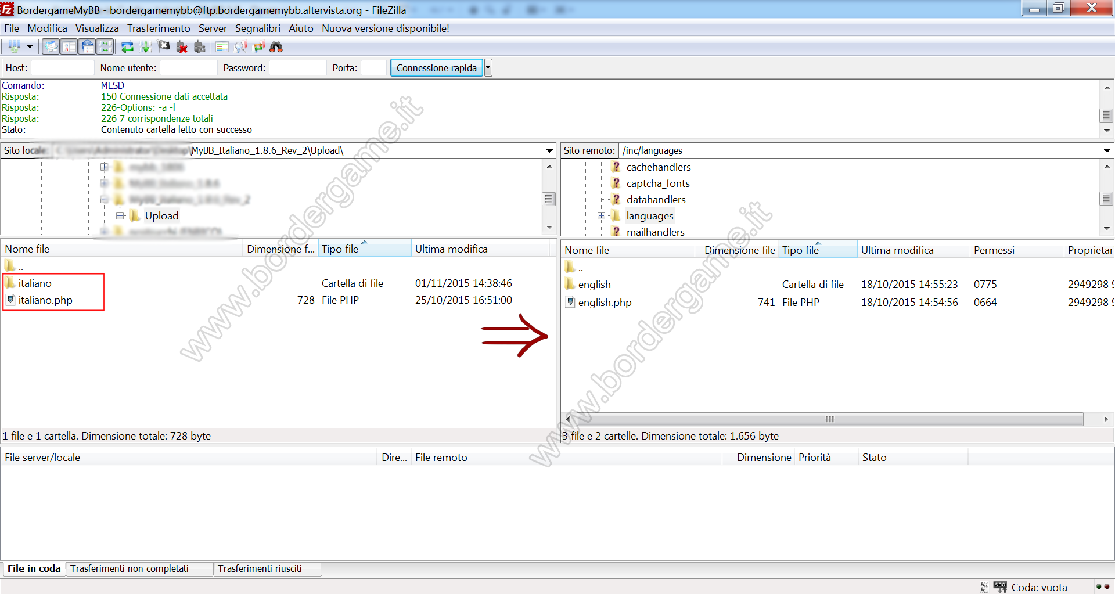Image resolution: width=1115 pixels, height=594 pixels.
Task: Toggle synchronized browsing
Action: tap(258, 47)
